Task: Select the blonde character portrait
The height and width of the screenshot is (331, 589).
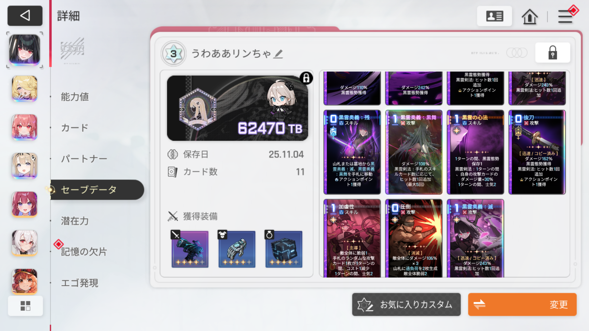Action: click(x=25, y=89)
